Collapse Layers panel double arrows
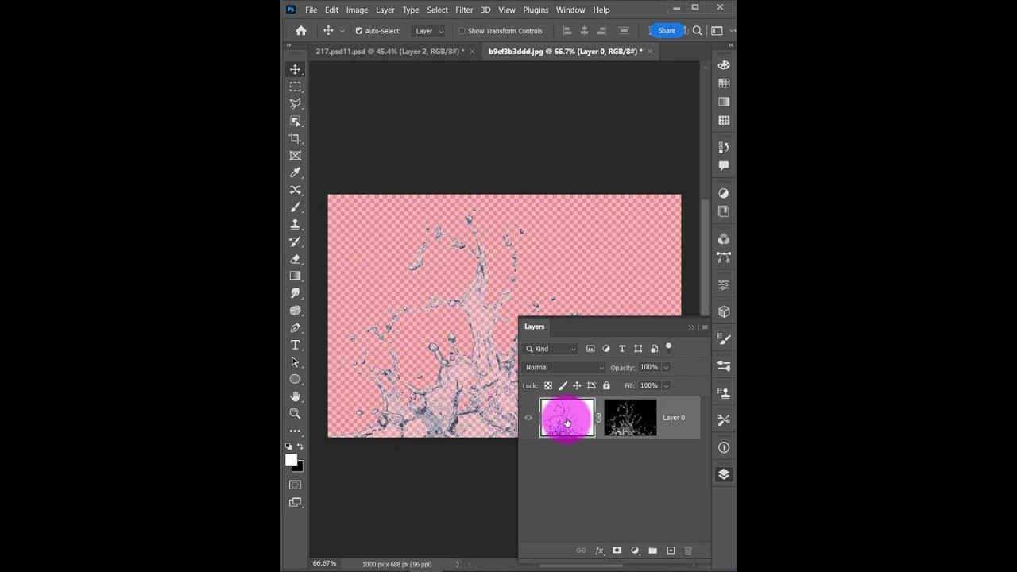Image resolution: width=1017 pixels, height=572 pixels. [691, 327]
